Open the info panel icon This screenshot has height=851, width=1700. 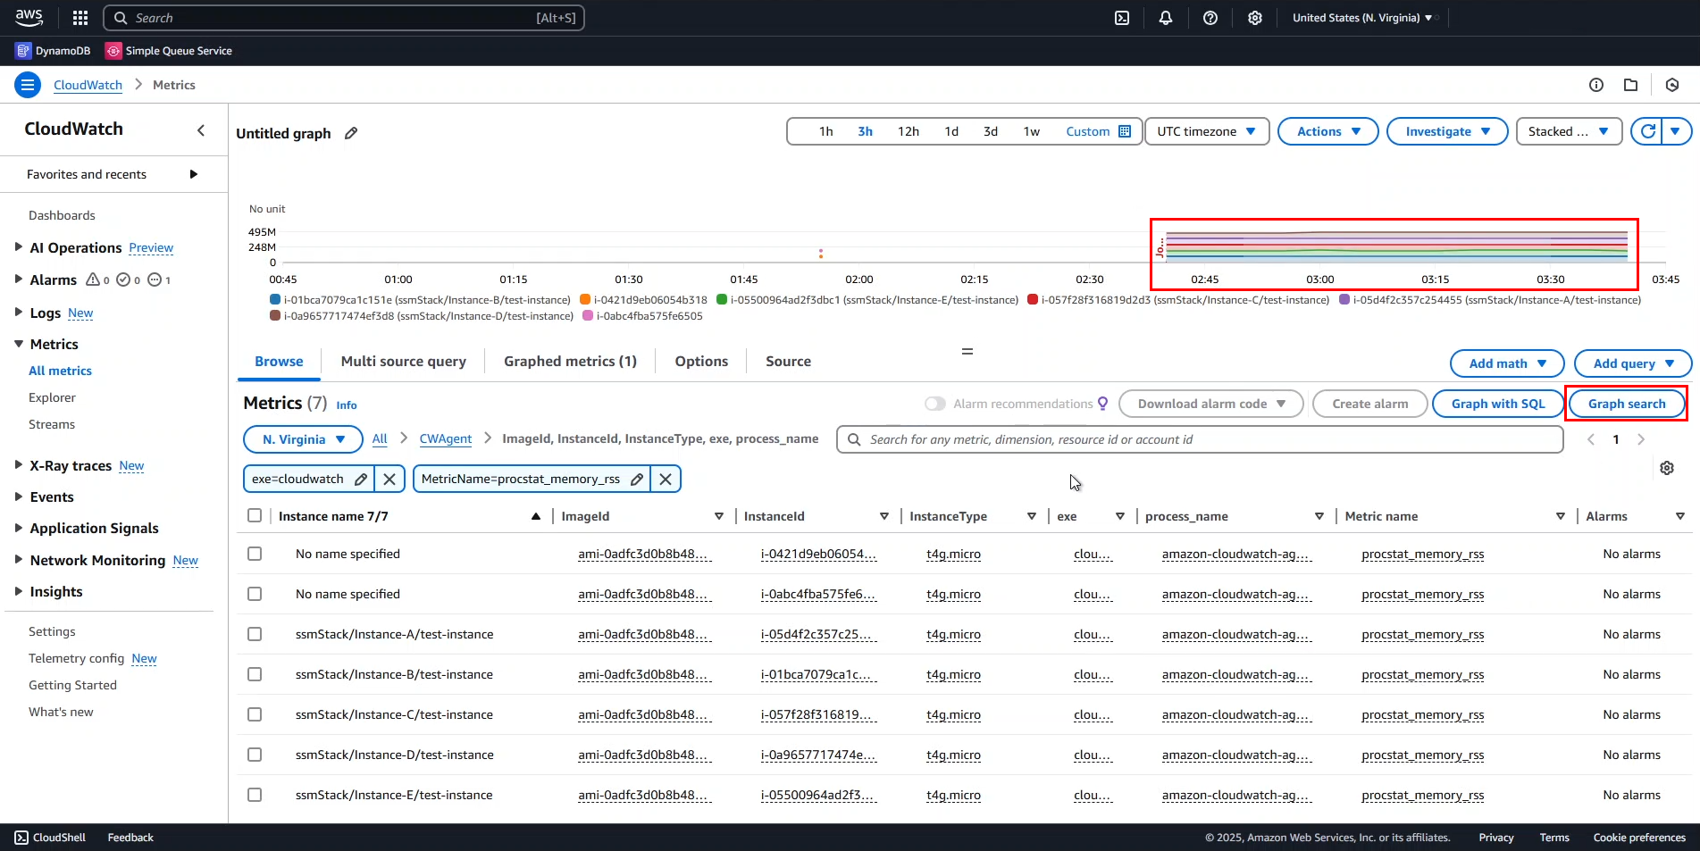point(1596,85)
